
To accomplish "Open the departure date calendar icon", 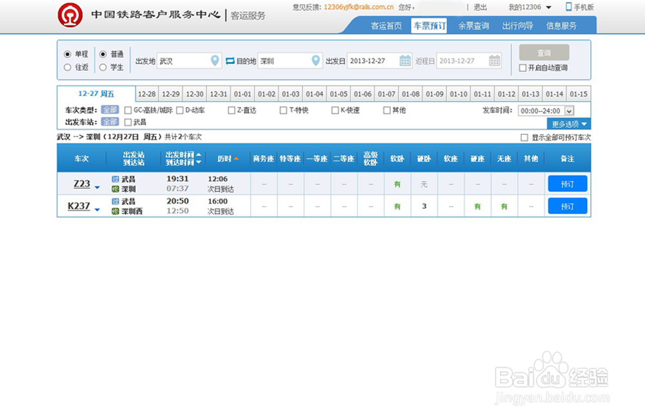I will click(x=404, y=60).
